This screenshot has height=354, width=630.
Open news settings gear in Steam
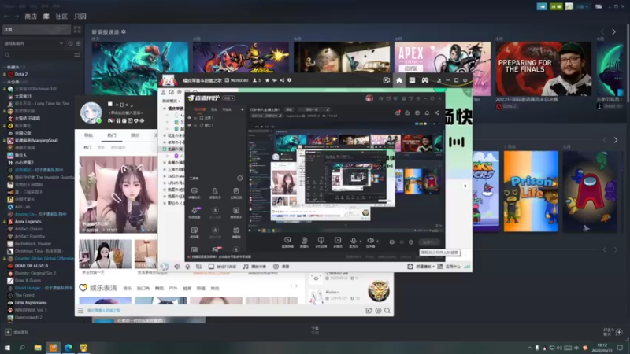(124, 31)
